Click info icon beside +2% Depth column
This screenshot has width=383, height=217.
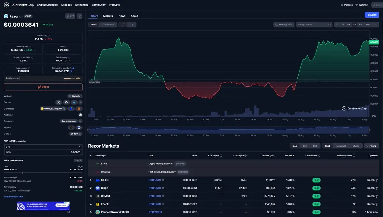click(x=221, y=156)
